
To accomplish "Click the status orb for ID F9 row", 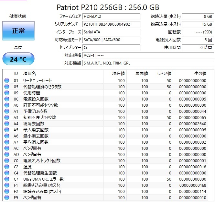I will pos(7,197).
